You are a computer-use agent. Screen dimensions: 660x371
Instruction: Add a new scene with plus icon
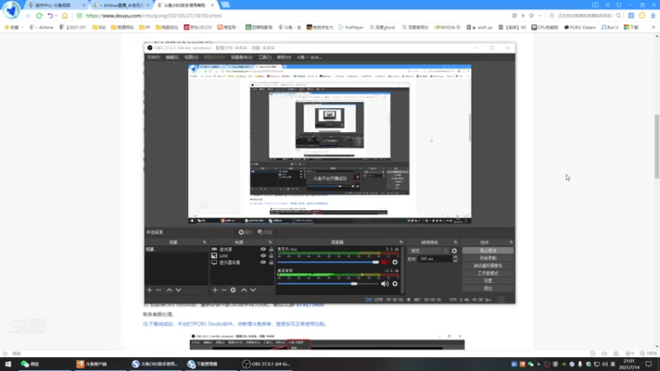click(149, 290)
